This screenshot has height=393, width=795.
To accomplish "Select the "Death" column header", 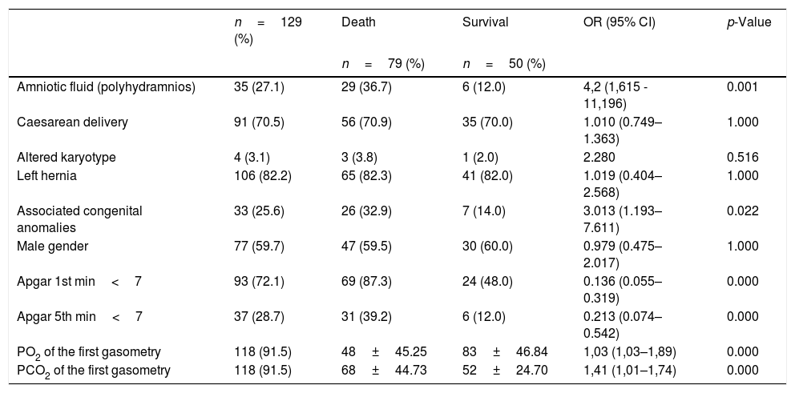I will [357, 22].
